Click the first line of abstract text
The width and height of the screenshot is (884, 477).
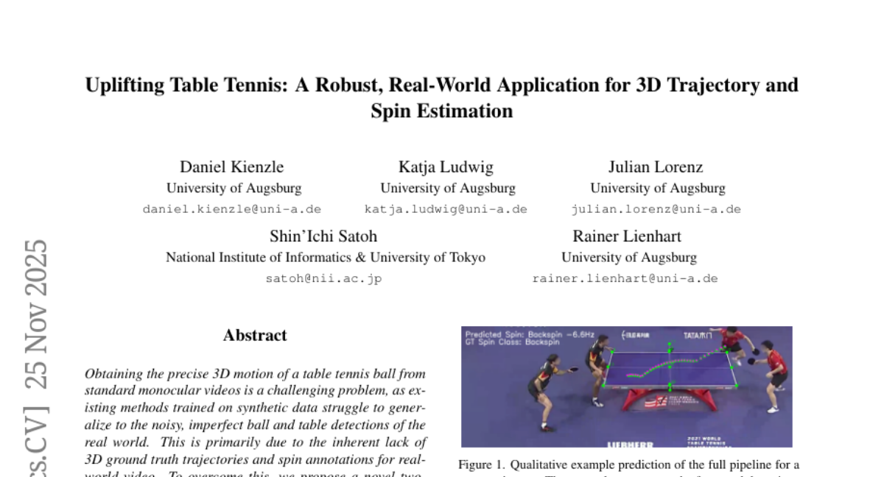[255, 374]
